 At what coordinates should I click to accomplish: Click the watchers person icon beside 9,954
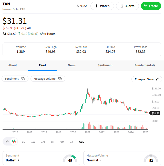(x=78, y=6)
